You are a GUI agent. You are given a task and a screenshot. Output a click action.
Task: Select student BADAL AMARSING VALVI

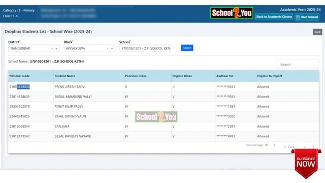73,97
